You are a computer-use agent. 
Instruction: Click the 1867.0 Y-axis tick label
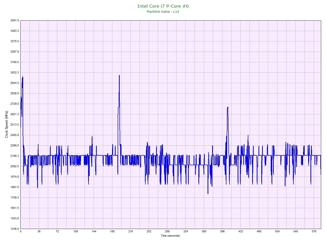(15, 187)
